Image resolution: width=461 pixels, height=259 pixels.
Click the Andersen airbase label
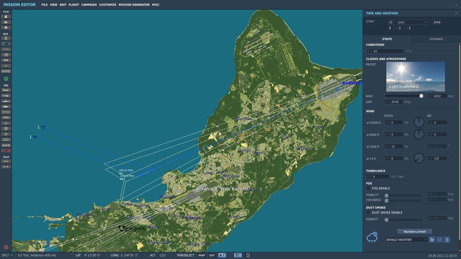click(x=352, y=83)
